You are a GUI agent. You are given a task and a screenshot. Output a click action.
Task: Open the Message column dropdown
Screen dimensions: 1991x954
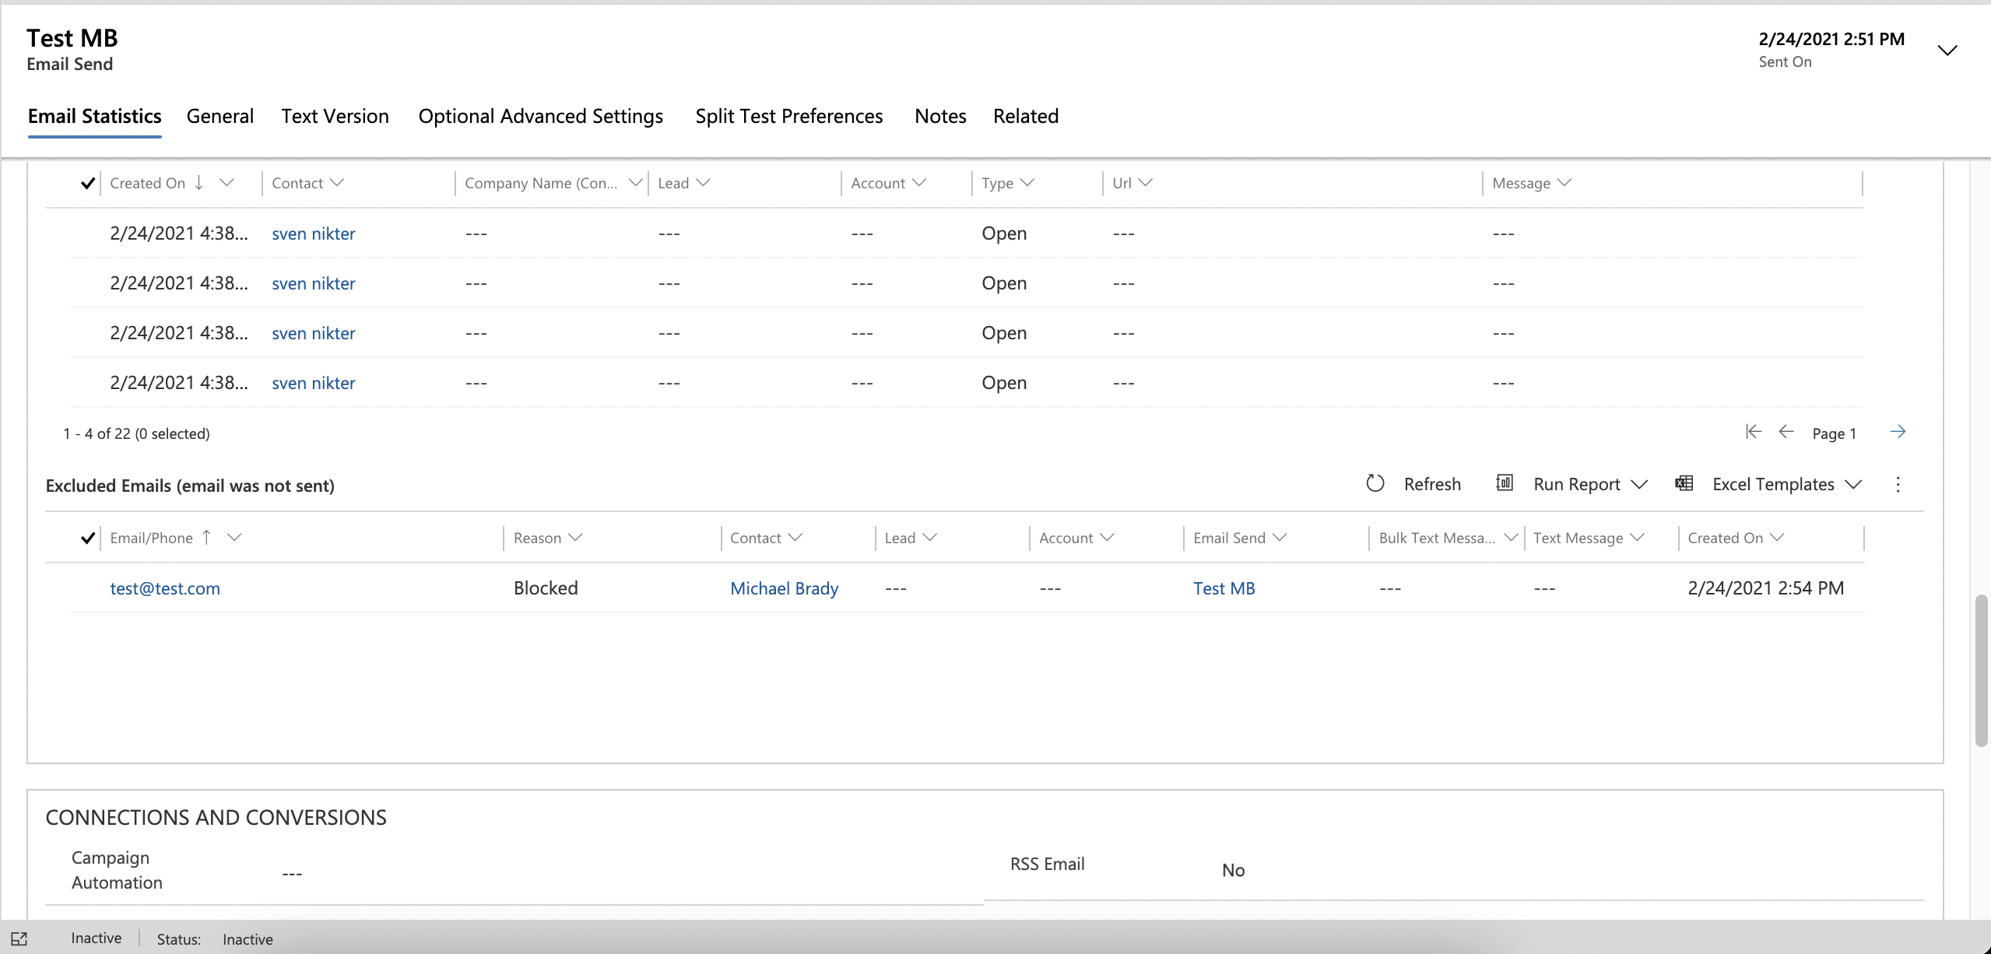point(1564,183)
